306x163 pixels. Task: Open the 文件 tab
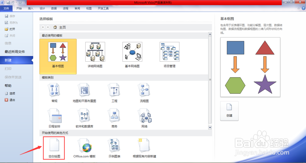click(6, 8)
